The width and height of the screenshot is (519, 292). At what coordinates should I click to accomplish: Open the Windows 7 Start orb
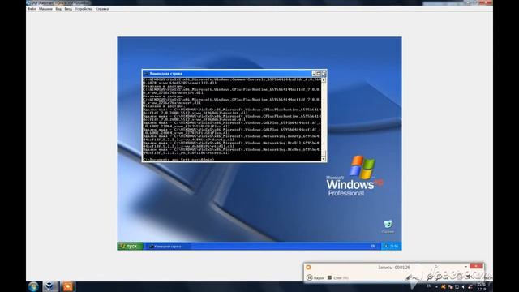[33, 286]
